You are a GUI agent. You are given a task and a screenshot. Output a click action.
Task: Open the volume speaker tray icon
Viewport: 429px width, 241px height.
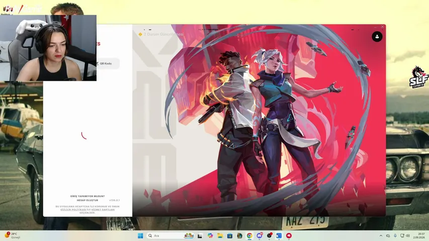pos(408,235)
